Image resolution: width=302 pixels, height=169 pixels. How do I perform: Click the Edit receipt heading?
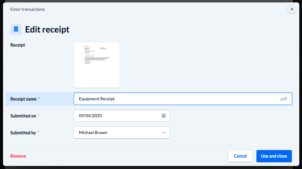[x=47, y=29]
